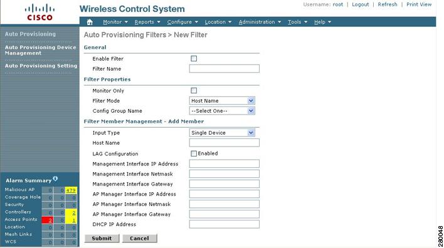This screenshot has width=444, height=248.
Task: Open the Filter Mode dropdown
Action: click(x=222, y=101)
